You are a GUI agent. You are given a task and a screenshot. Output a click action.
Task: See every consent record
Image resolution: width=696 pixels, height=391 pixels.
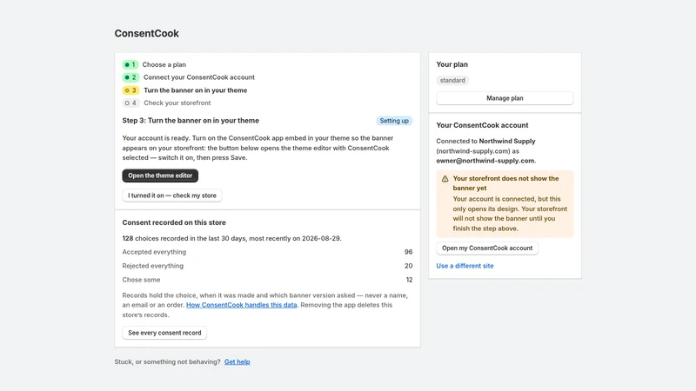164,333
